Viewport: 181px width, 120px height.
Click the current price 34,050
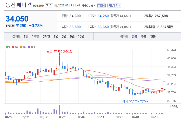(17, 19)
